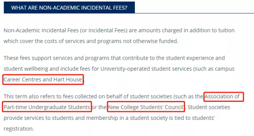Click 'This term' starting the third paragraph
This screenshot has height=136, width=254.
click(15, 97)
